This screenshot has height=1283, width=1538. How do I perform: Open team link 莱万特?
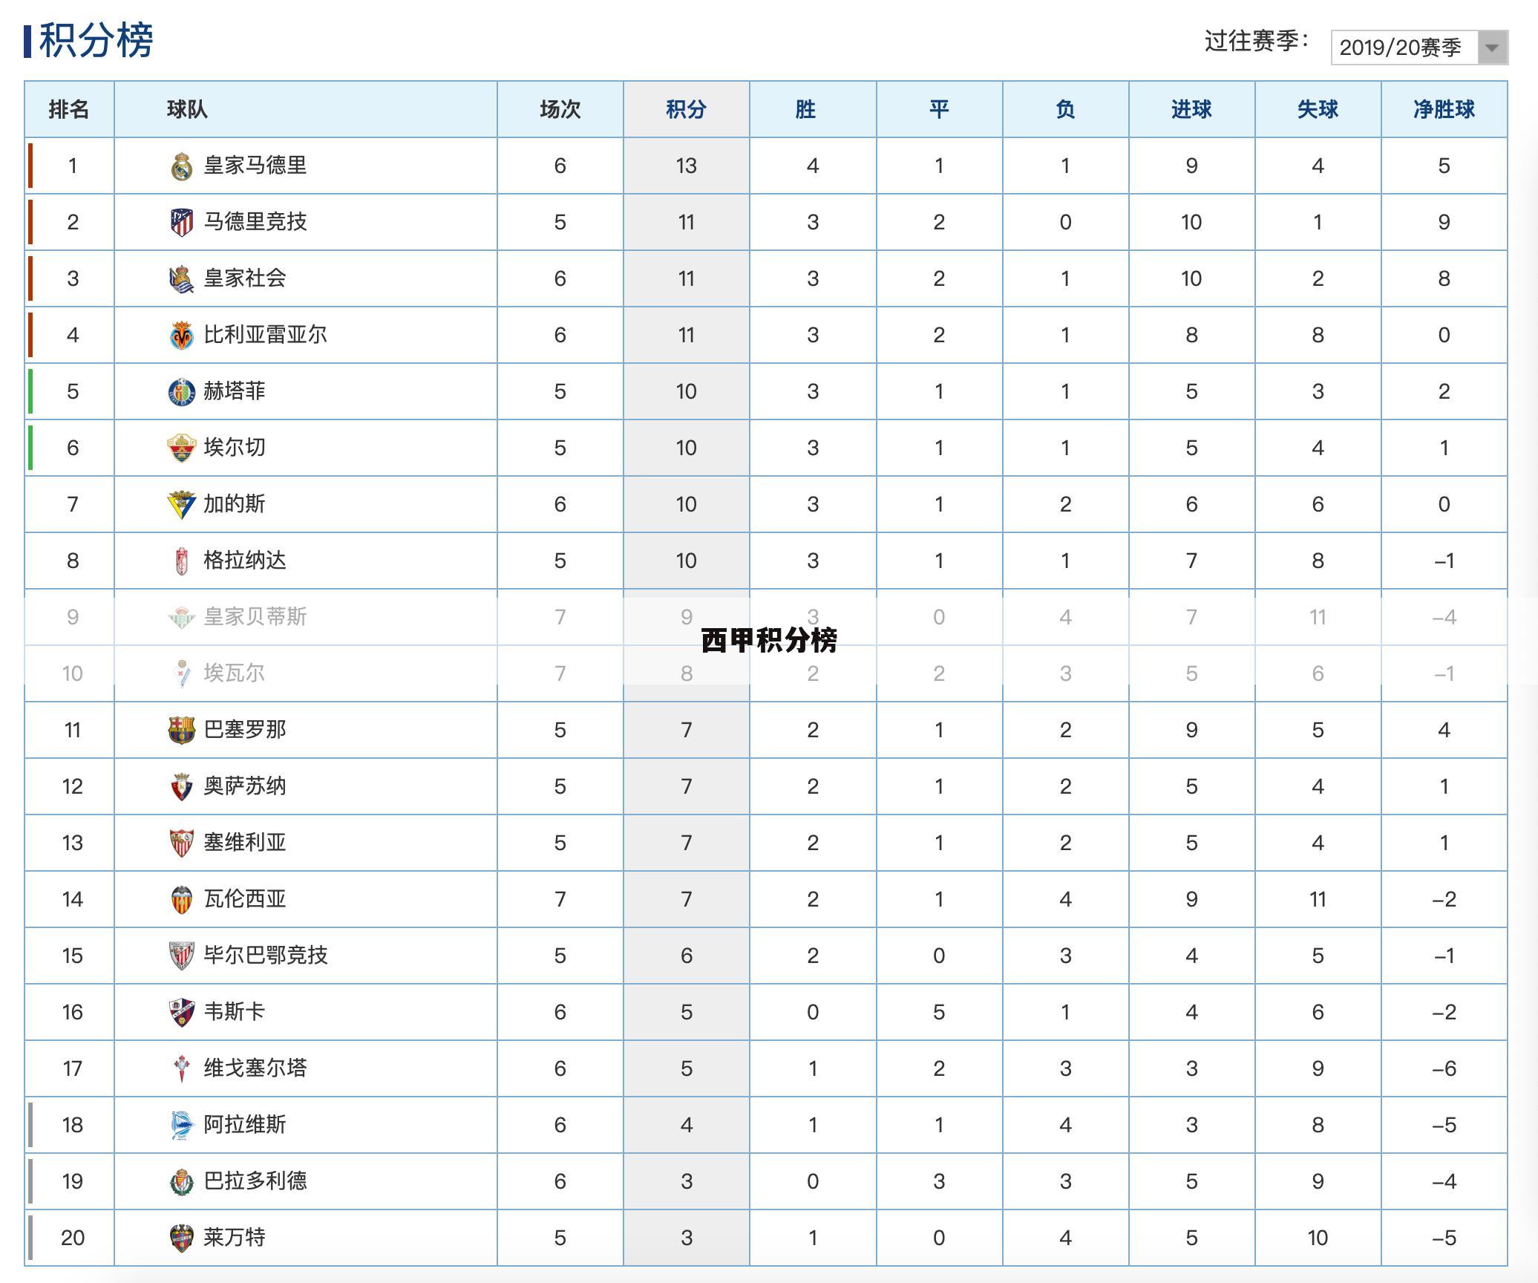pos(235,1237)
